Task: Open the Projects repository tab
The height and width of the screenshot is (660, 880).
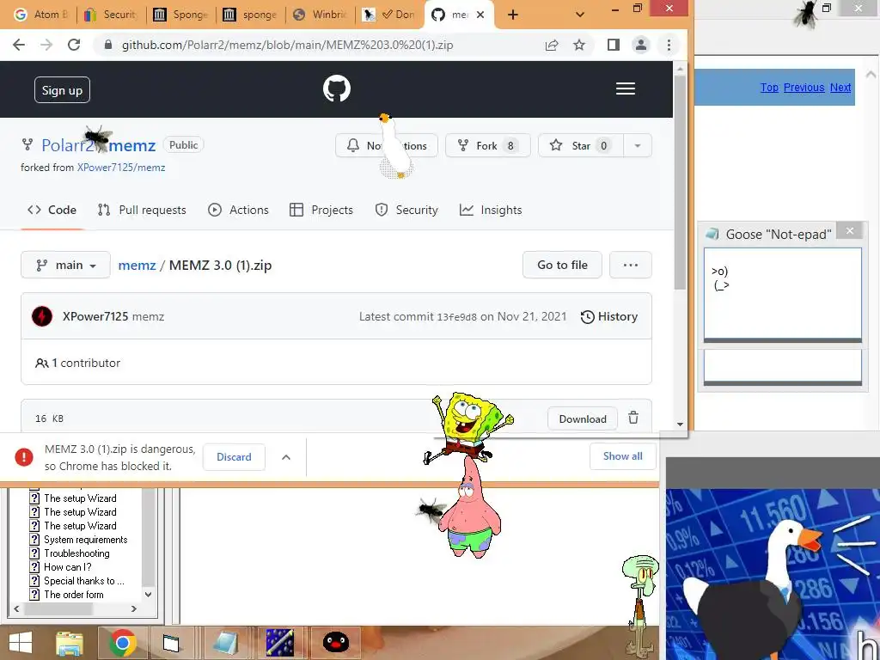Action: tap(321, 210)
